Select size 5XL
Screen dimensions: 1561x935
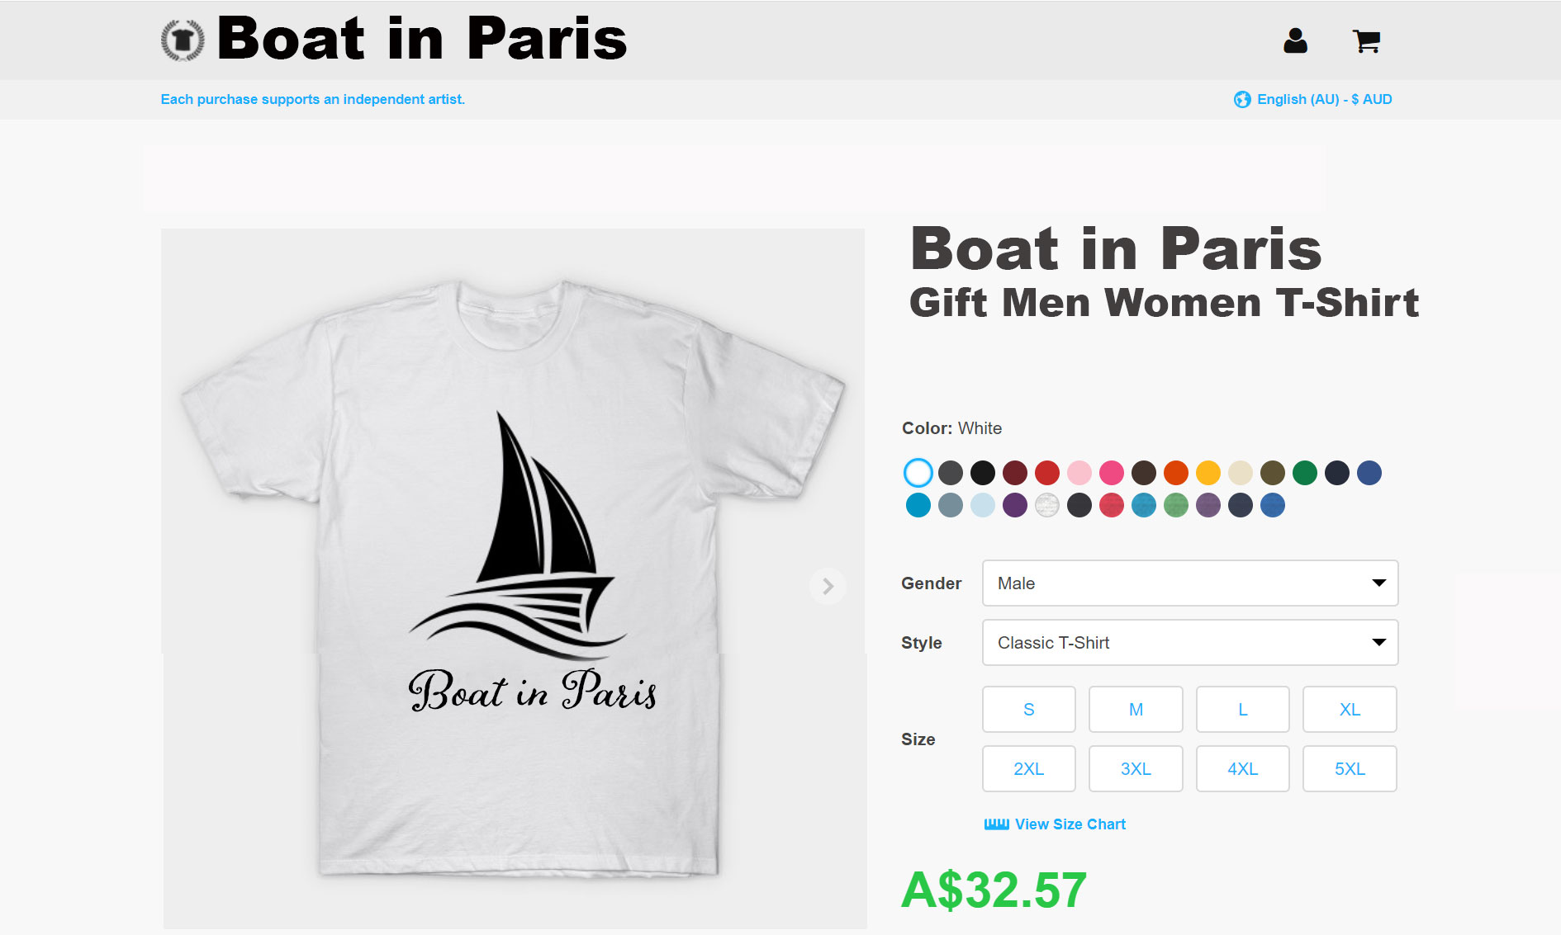click(1349, 769)
